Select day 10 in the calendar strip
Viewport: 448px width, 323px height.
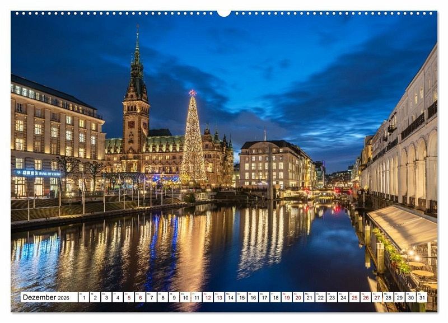(185, 297)
